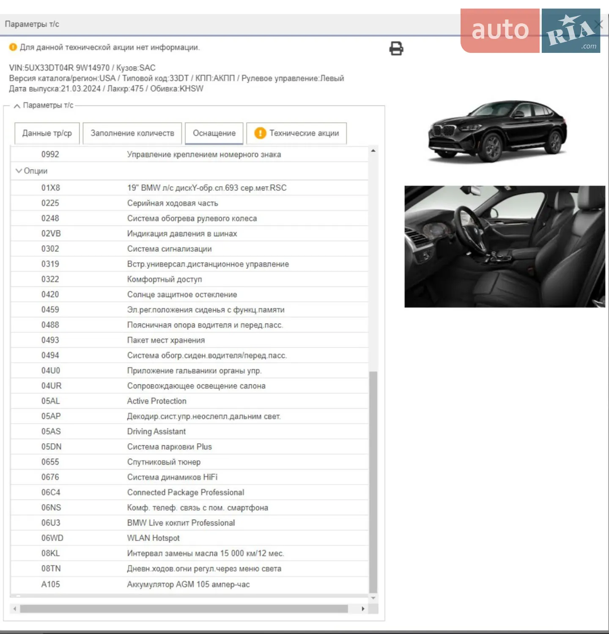Click the horizontal scroll left arrow
609x634 pixels.
[15, 609]
